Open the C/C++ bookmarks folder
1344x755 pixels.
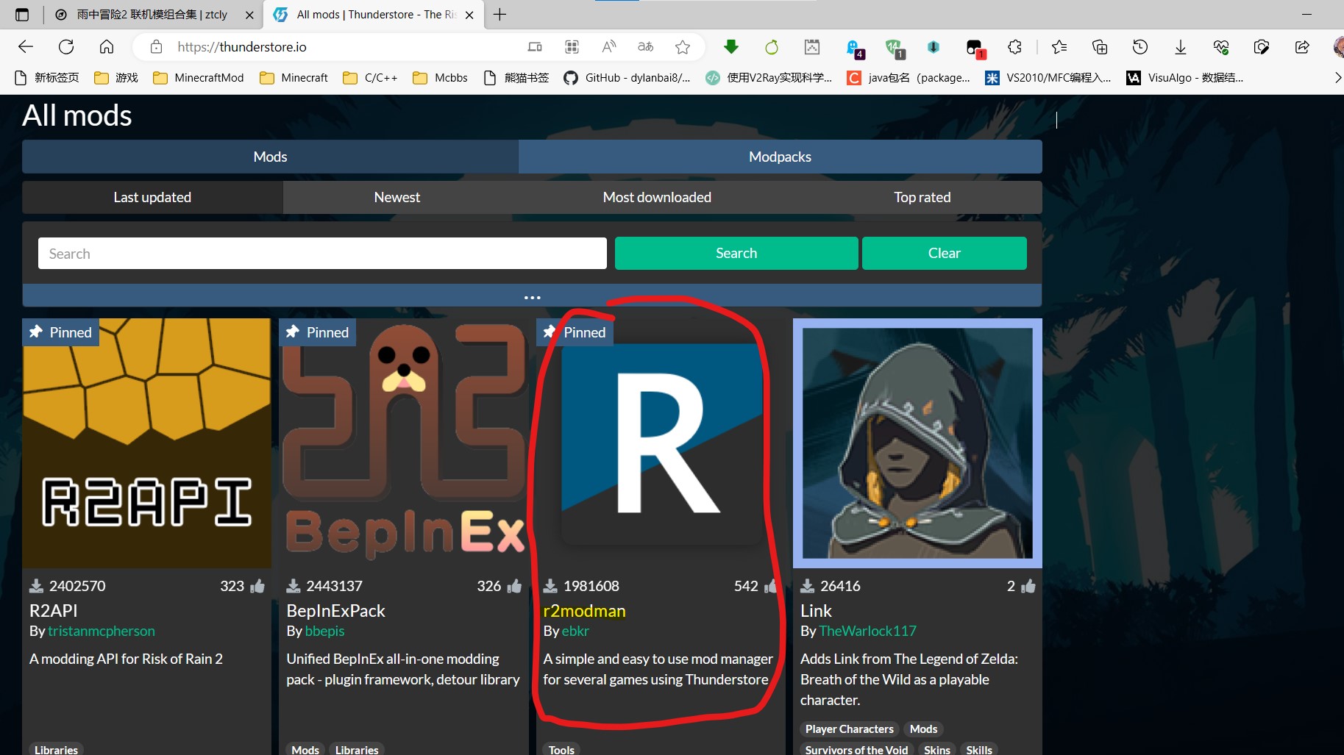click(x=370, y=77)
